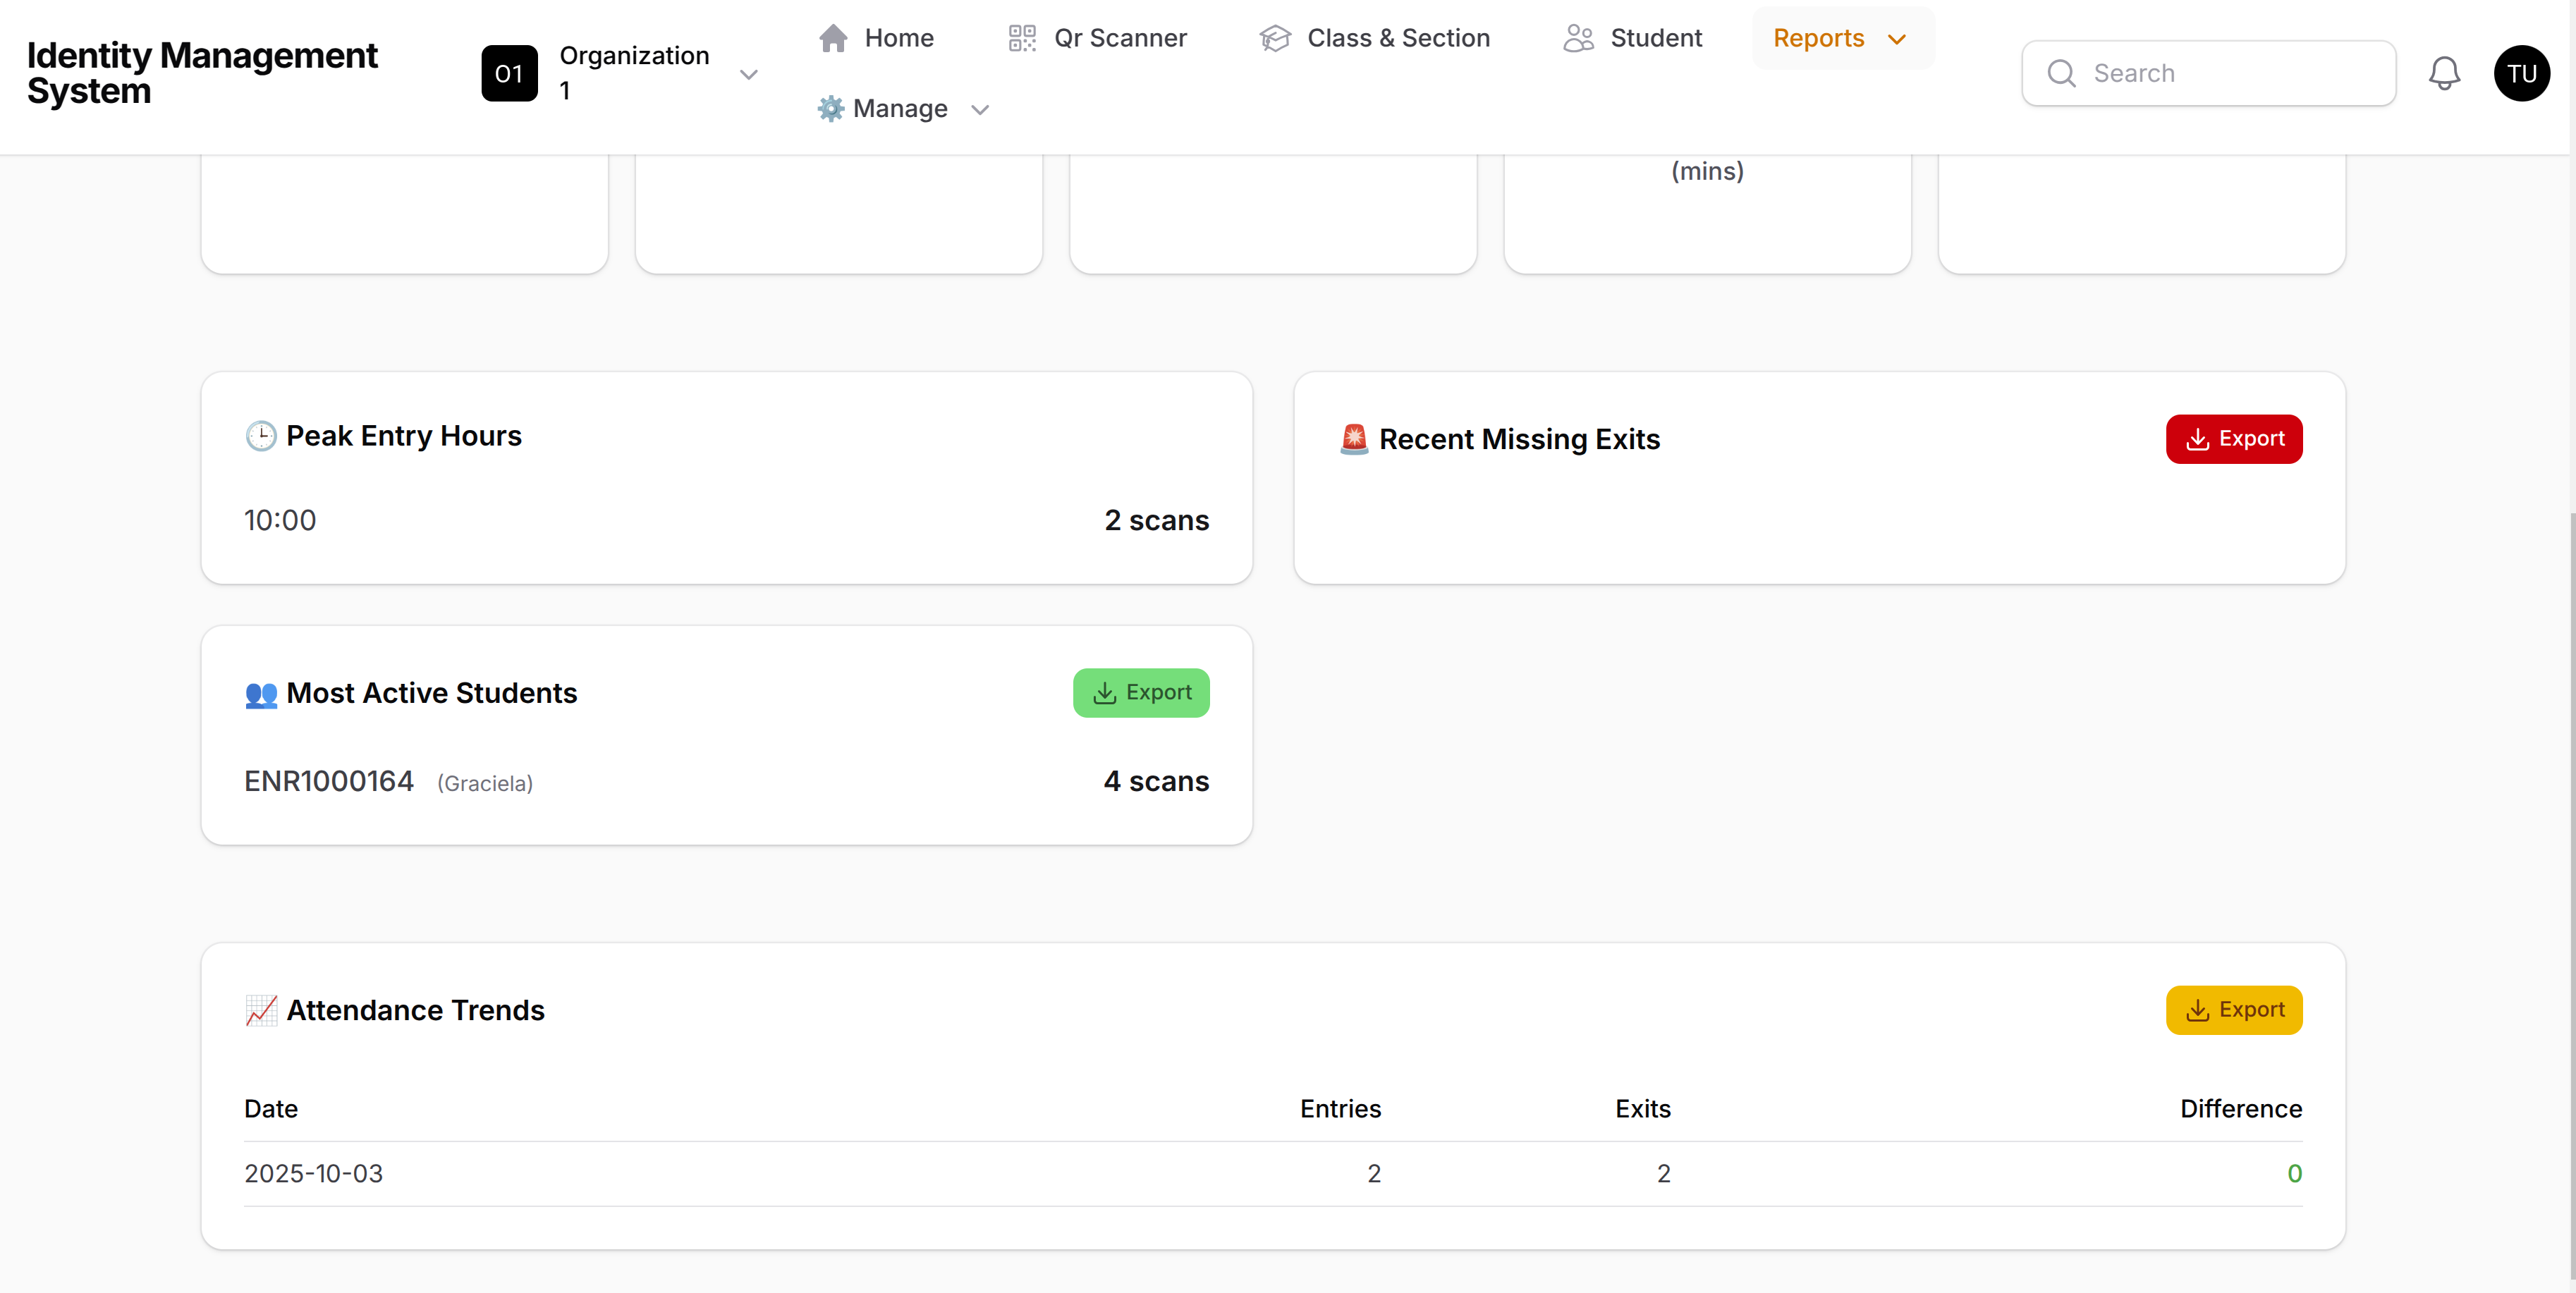Click into the Search input field
Viewport: 2576px width, 1293px height.
click(2230, 73)
